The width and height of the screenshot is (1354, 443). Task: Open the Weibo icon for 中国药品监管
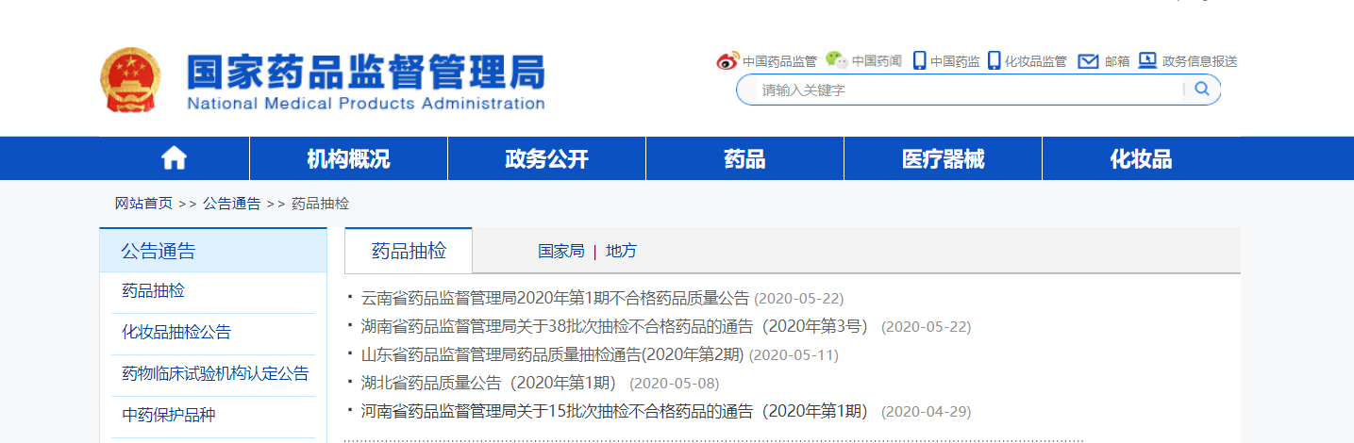(727, 61)
